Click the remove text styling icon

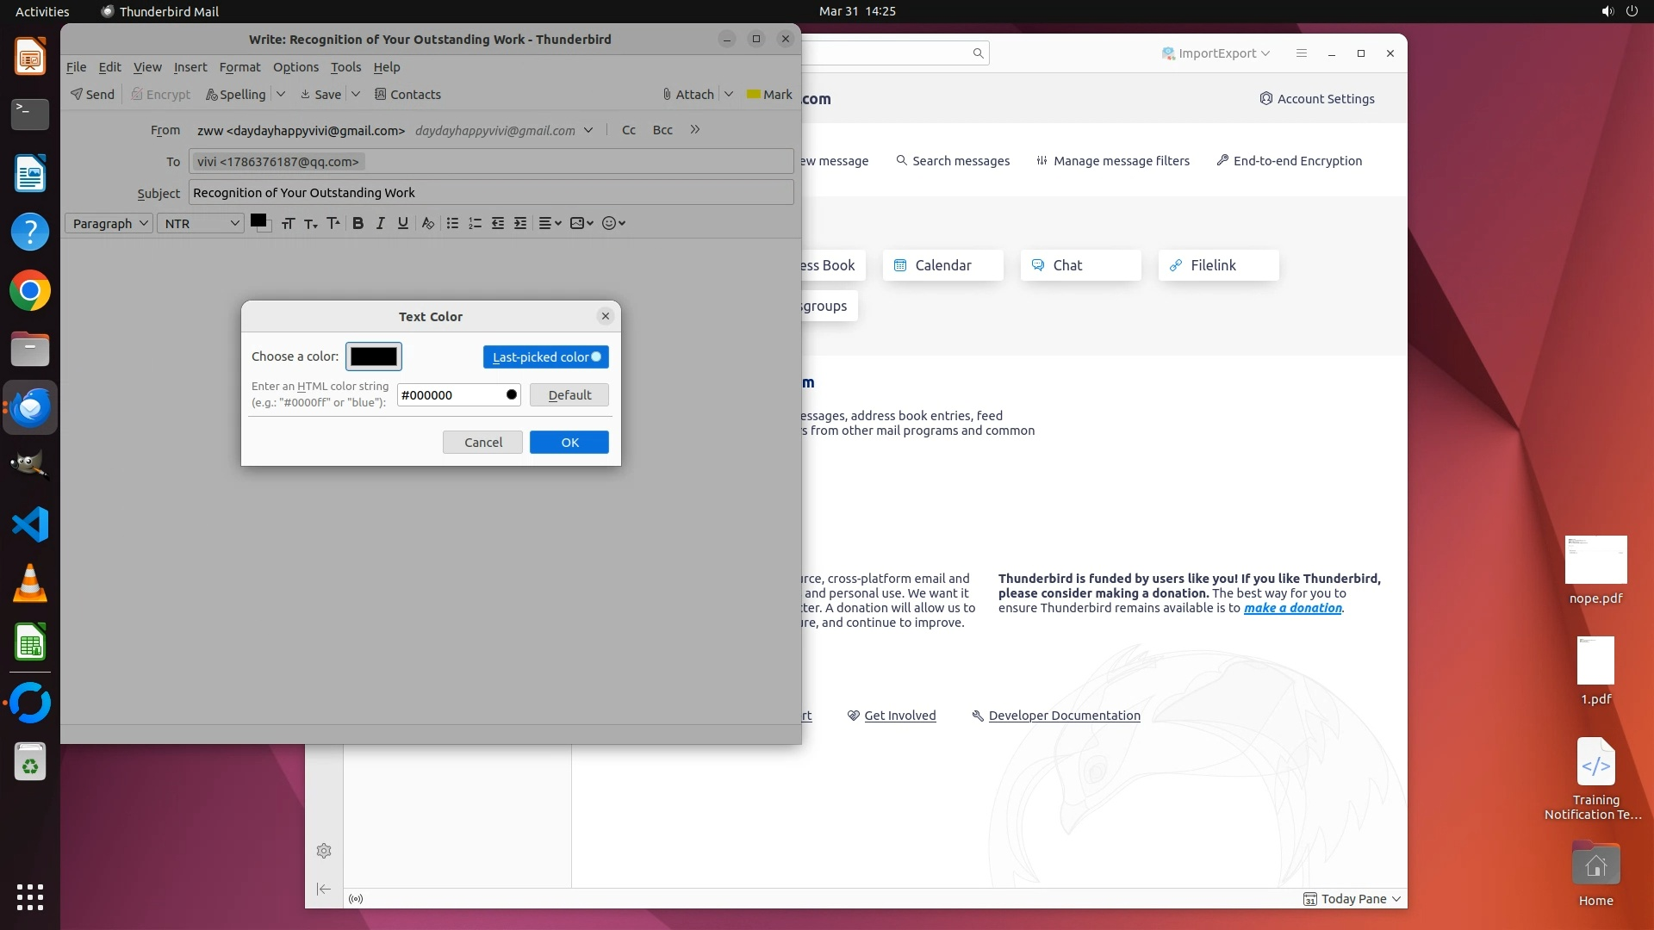[427, 223]
